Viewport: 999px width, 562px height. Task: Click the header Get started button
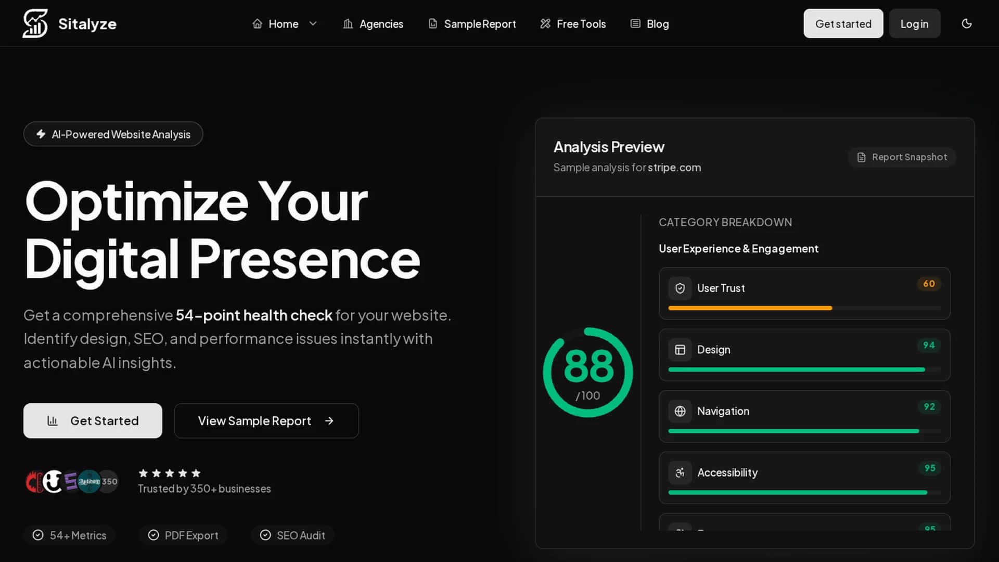(x=843, y=23)
